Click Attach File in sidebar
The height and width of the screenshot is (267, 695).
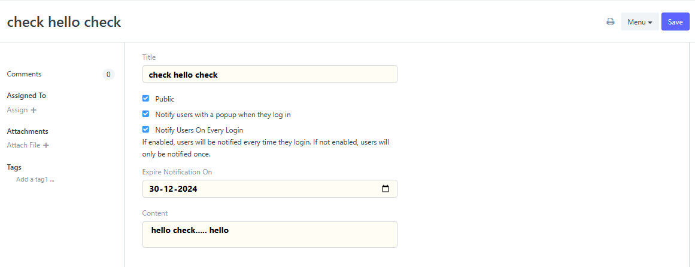23,145
